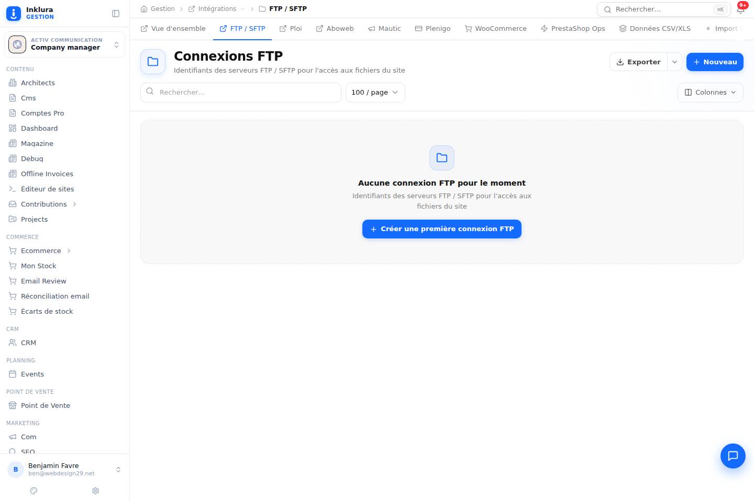Image resolution: width=754 pixels, height=502 pixels.
Task: Click the Inklura logo icon
Action: pyautogui.click(x=14, y=14)
